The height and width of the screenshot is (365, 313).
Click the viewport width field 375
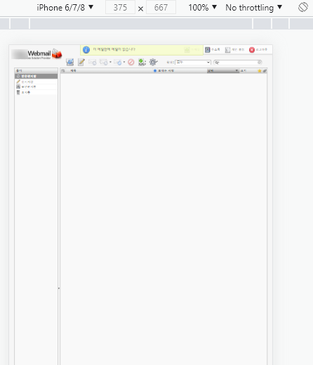point(120,8)
